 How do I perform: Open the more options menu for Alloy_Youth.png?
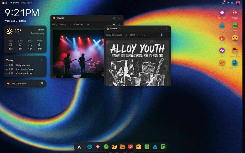coord(167,35)
